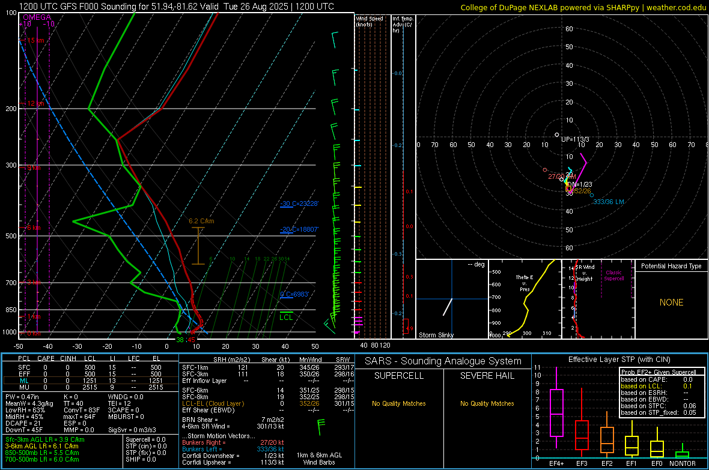The image size is (709, 470).
Task: Click the DCAPE = 21 value
Action: click(22, 423)
